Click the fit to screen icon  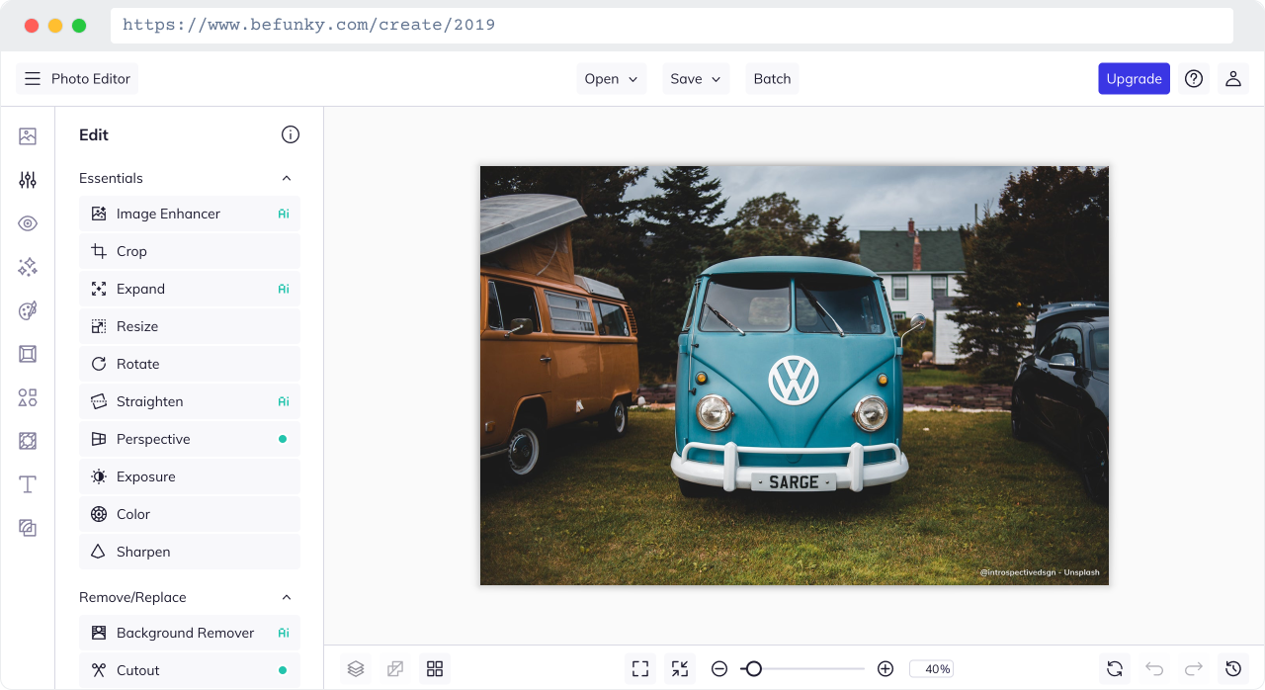(x=640, y=669)
